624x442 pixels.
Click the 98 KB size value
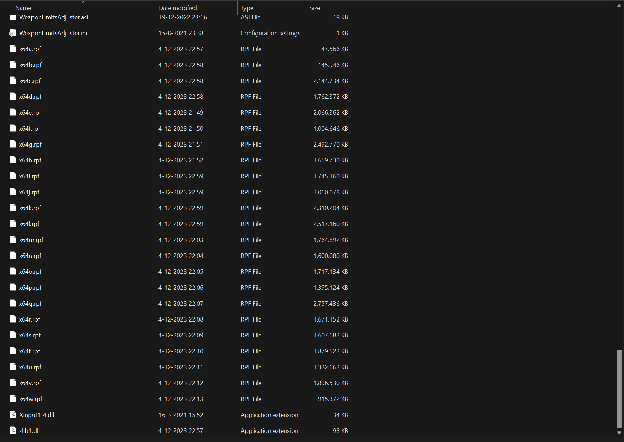point(340,430)
